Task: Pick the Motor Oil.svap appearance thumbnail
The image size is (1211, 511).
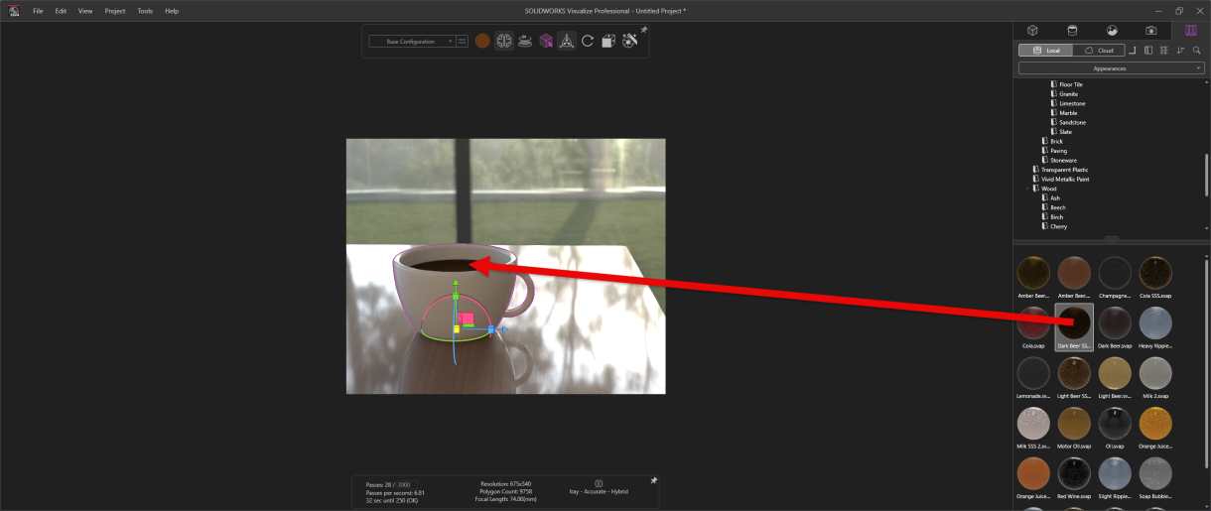Action: point(1074,424)
